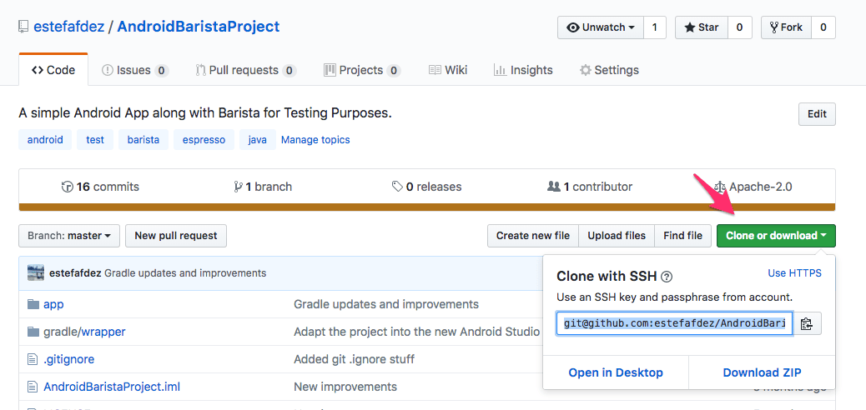Click the estefafdez avatar thumbnail
The height and width of the screenshot is (410, 866).
click(x=36, y=272)
